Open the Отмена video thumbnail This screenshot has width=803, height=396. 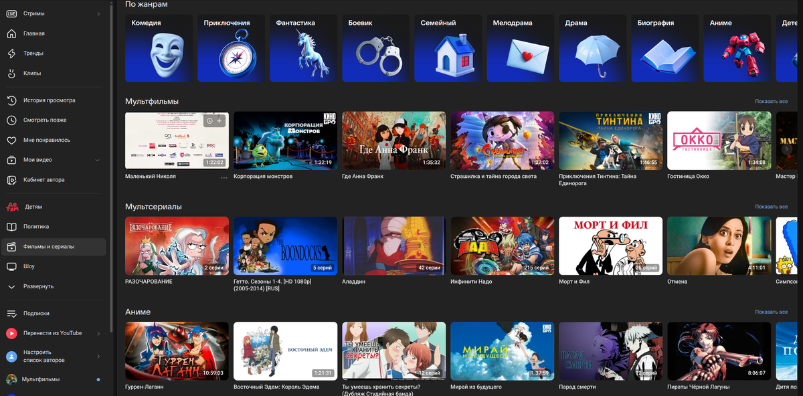(719, 245)
